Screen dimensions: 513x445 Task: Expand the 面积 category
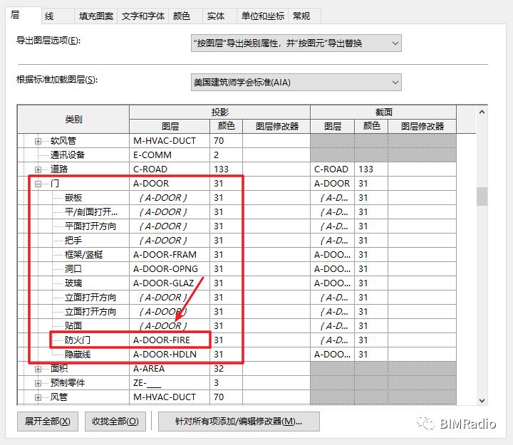tap(38, 369)
